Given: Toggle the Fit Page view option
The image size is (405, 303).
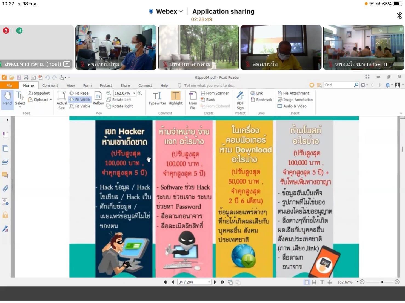Looking at the screenshot, I should [x=79, y=93].
